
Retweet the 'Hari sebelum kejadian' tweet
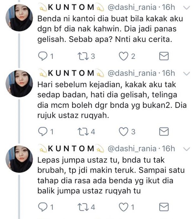[x=83, y=132]
